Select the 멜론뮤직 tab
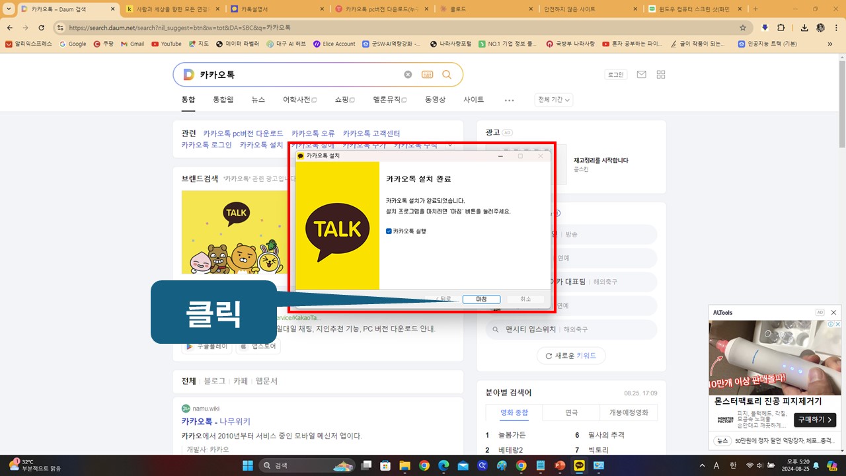 point(389,100)
